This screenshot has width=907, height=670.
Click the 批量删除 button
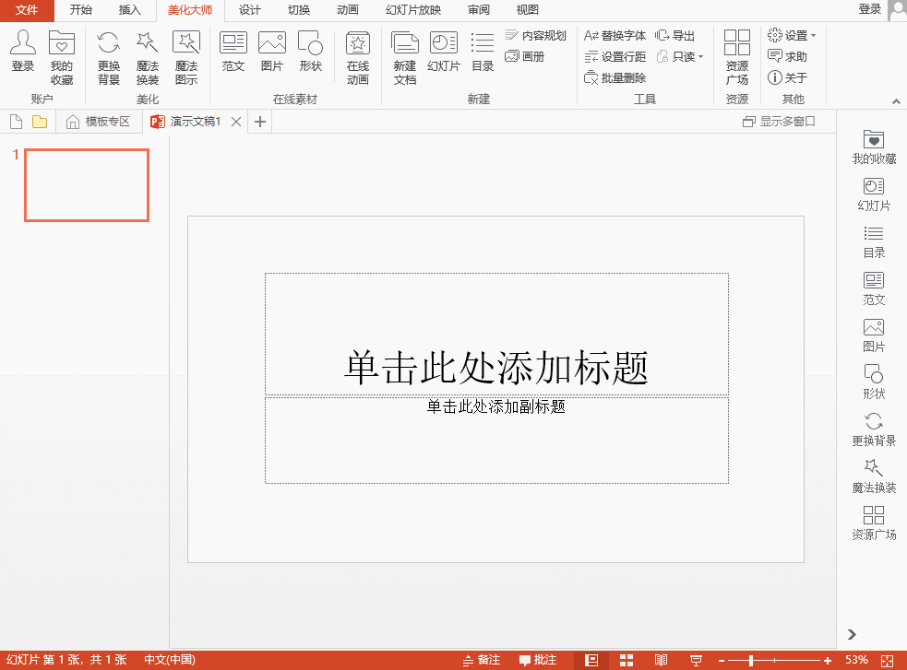click(x=615, y=78)
